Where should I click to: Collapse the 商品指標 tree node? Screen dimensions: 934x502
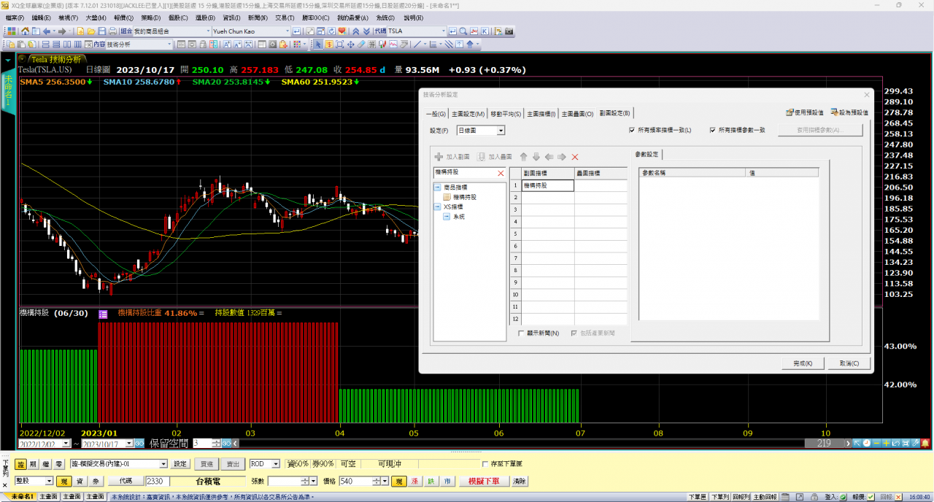pos(438,188)
